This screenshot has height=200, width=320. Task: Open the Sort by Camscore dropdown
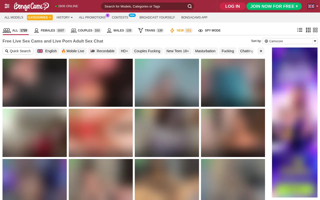pos(290,41)
